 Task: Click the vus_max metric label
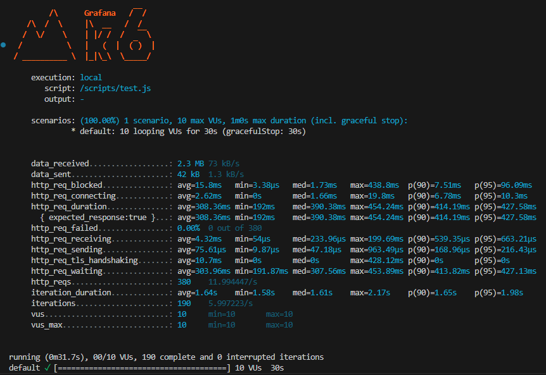[x=47, y=325]
